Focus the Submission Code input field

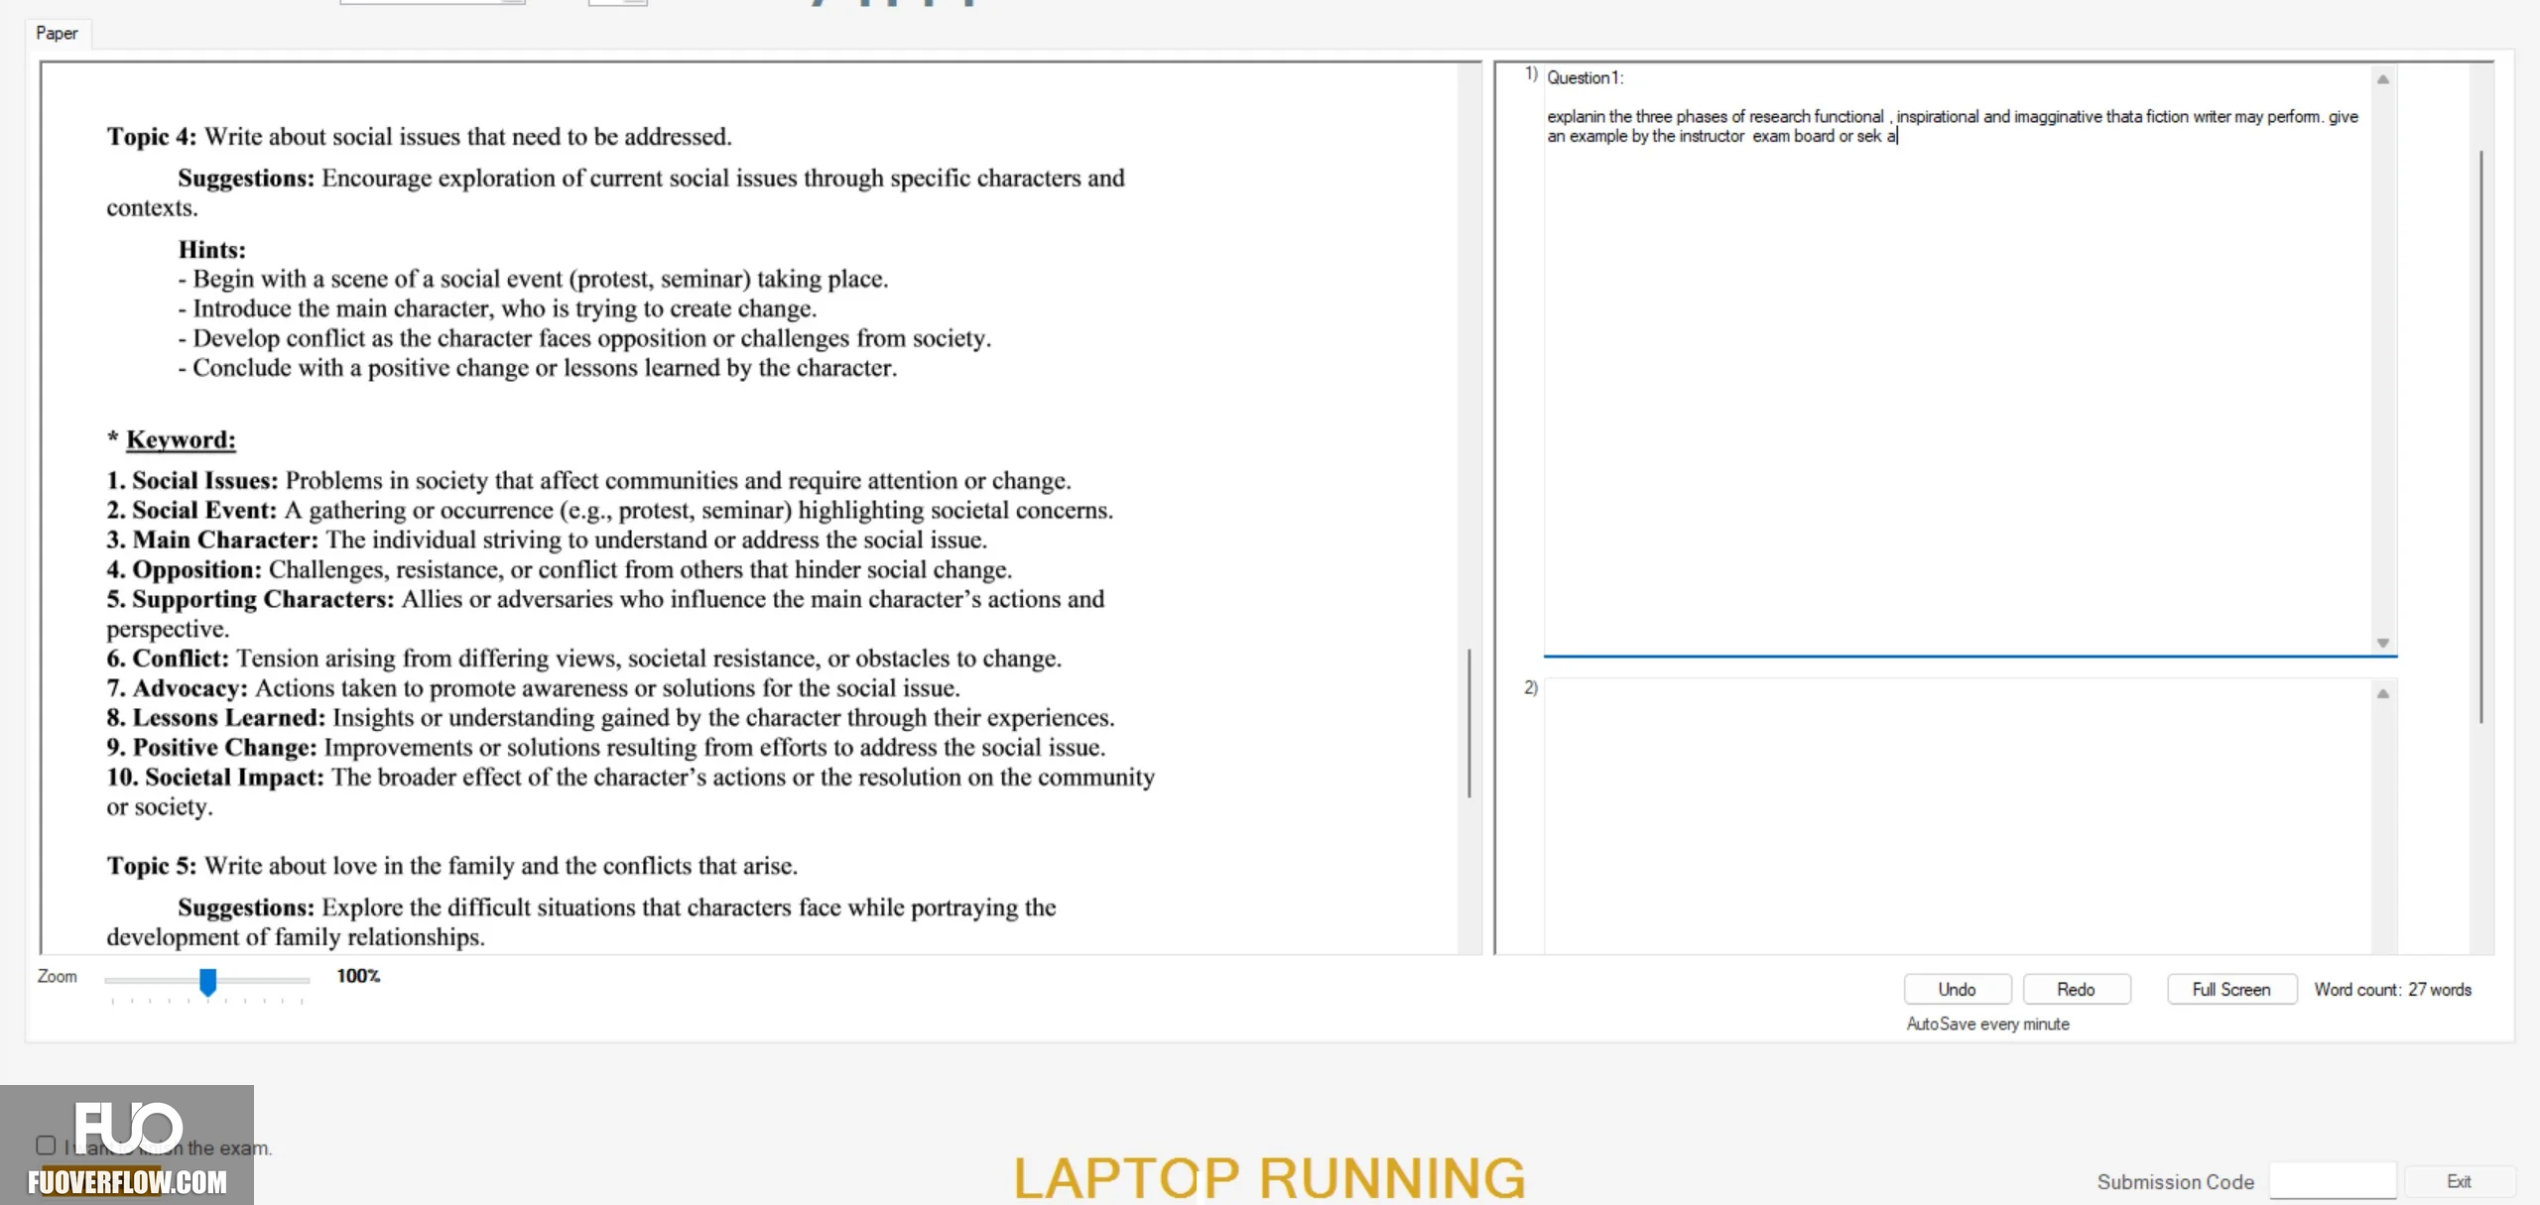point(2333,1181)
